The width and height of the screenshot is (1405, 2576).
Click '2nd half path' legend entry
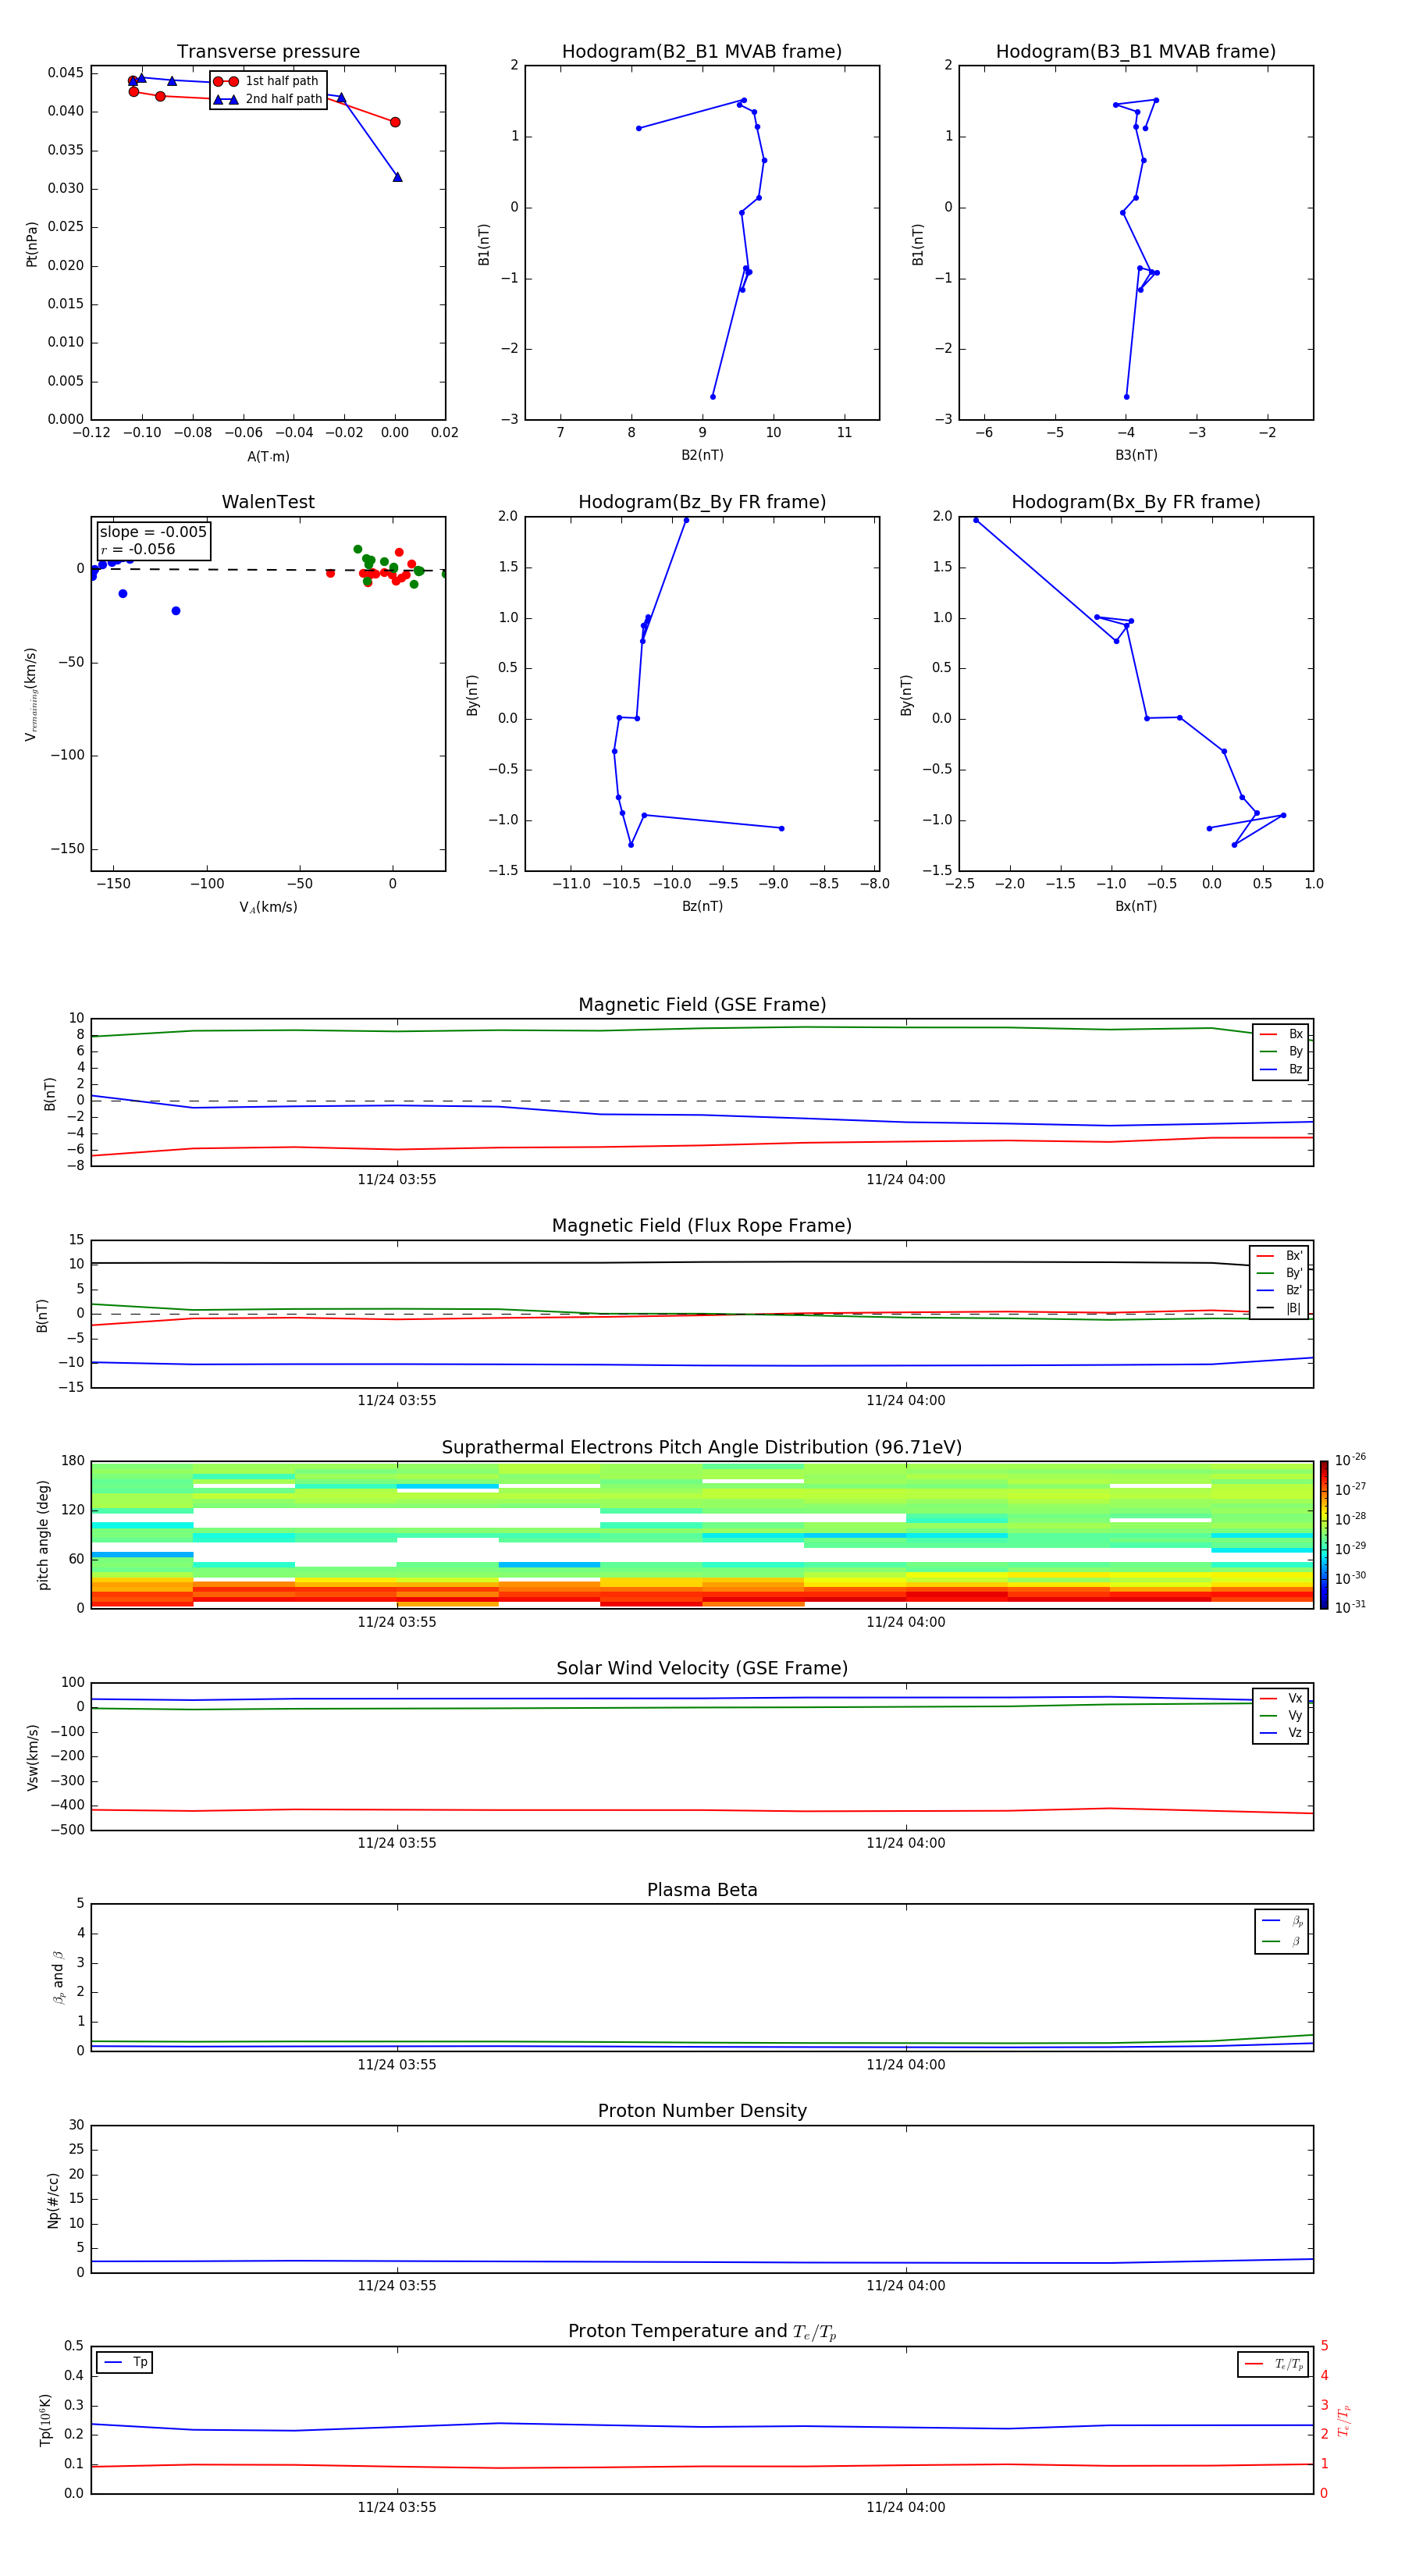click(267, 99)
